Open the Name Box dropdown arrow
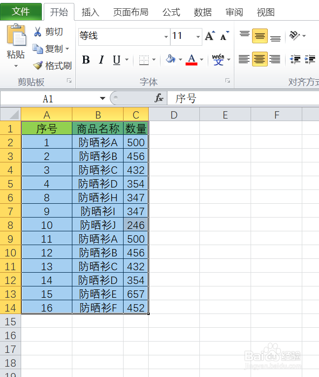Screen dimensions: 319x377 click(102, 98)
